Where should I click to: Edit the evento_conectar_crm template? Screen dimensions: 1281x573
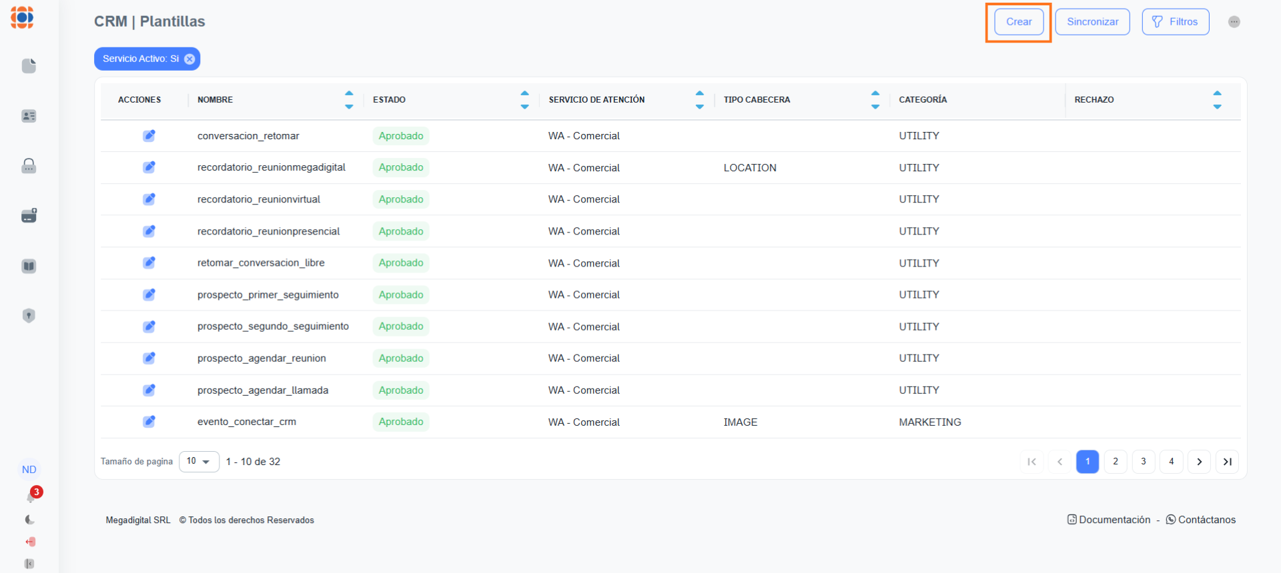pos(149,422)
